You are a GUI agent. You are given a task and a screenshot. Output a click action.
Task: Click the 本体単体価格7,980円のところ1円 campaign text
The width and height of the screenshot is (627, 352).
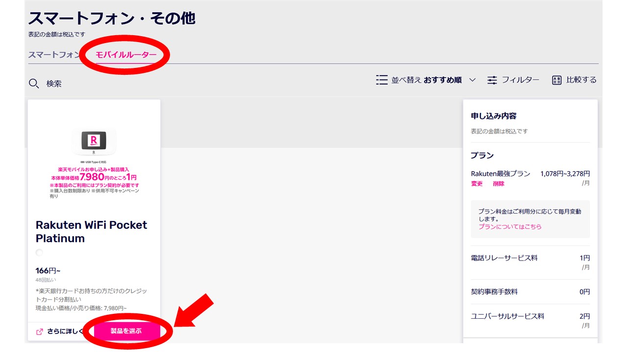tap(94, 177)
